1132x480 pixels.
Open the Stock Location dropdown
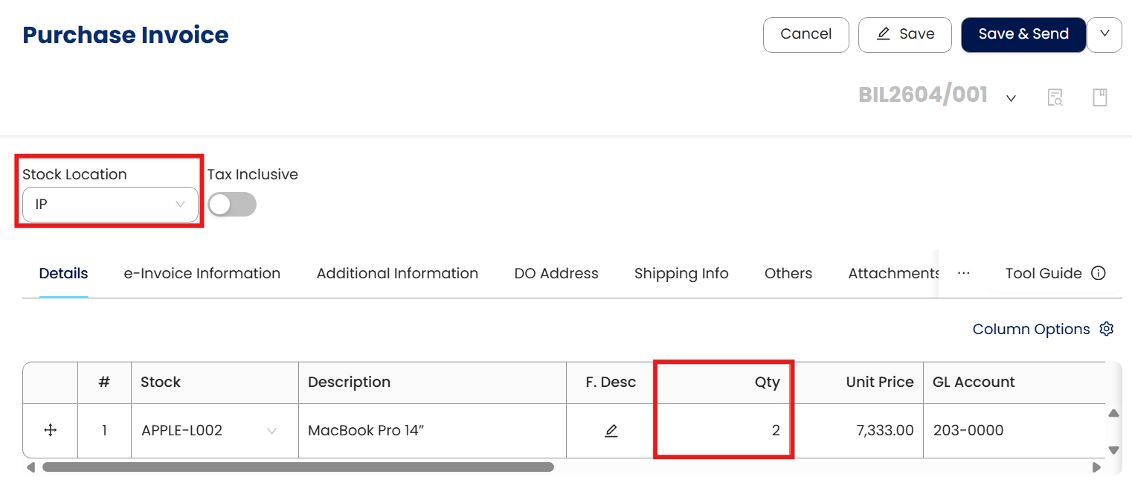(110, 205)
